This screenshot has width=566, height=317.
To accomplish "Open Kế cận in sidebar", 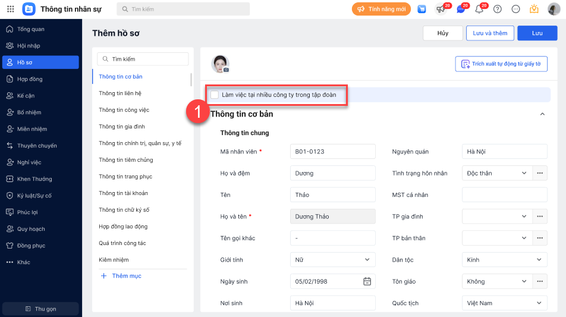I will tap(40, 95).
